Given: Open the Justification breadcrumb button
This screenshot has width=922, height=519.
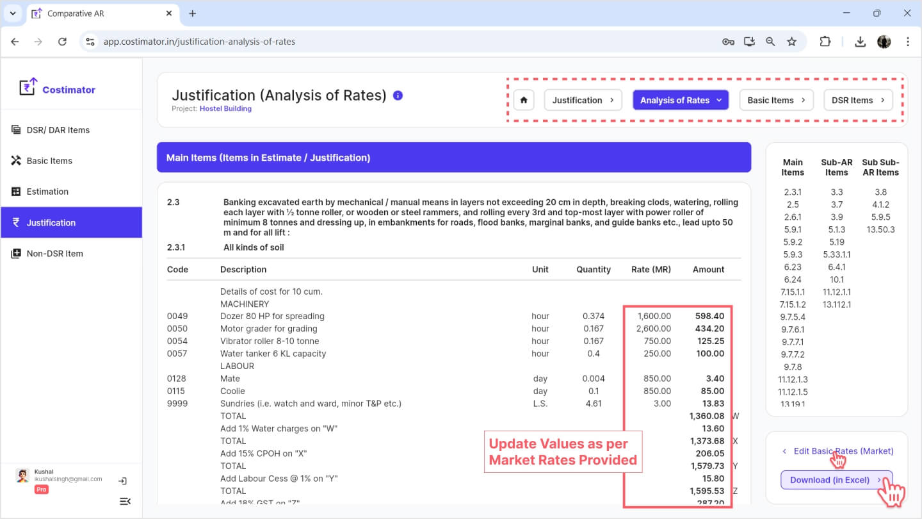Looking at the screenshot, I should pos(583,100).
